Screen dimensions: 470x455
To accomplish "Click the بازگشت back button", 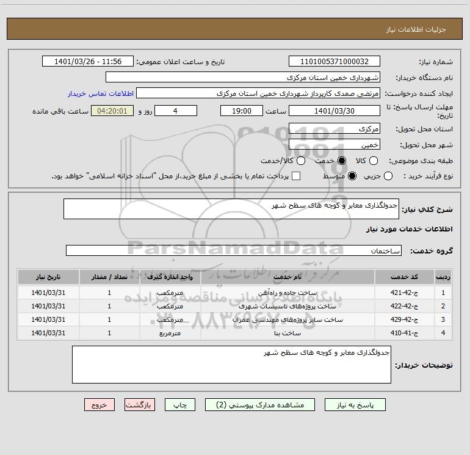I will click(x=140, y=405).
